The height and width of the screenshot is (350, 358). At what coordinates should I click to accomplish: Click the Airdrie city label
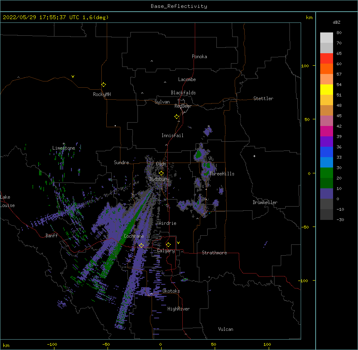167,223
